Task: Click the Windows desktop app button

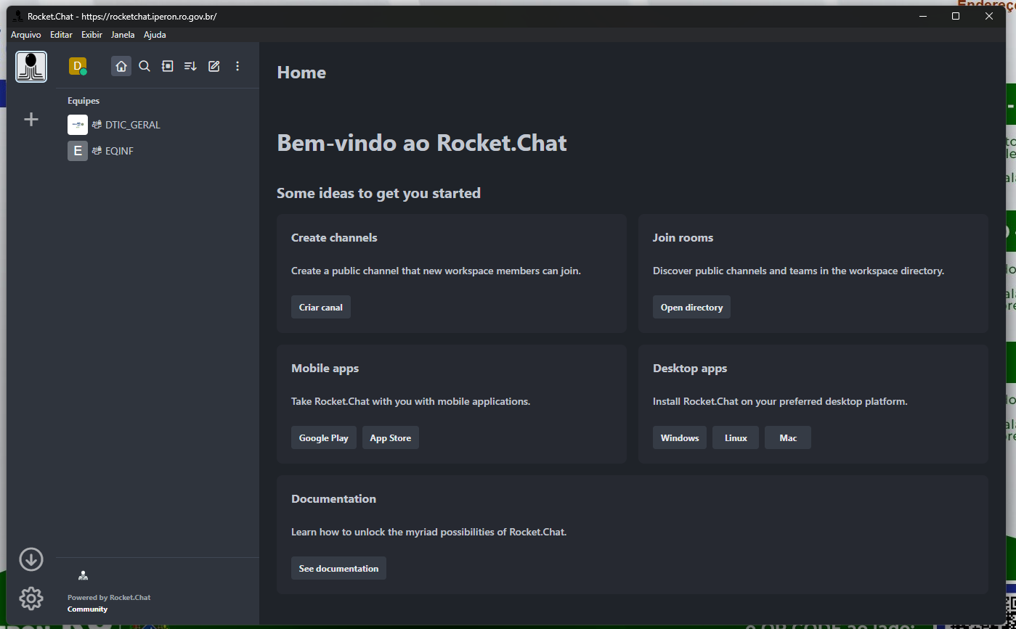Action: click(x=680, y=437)
